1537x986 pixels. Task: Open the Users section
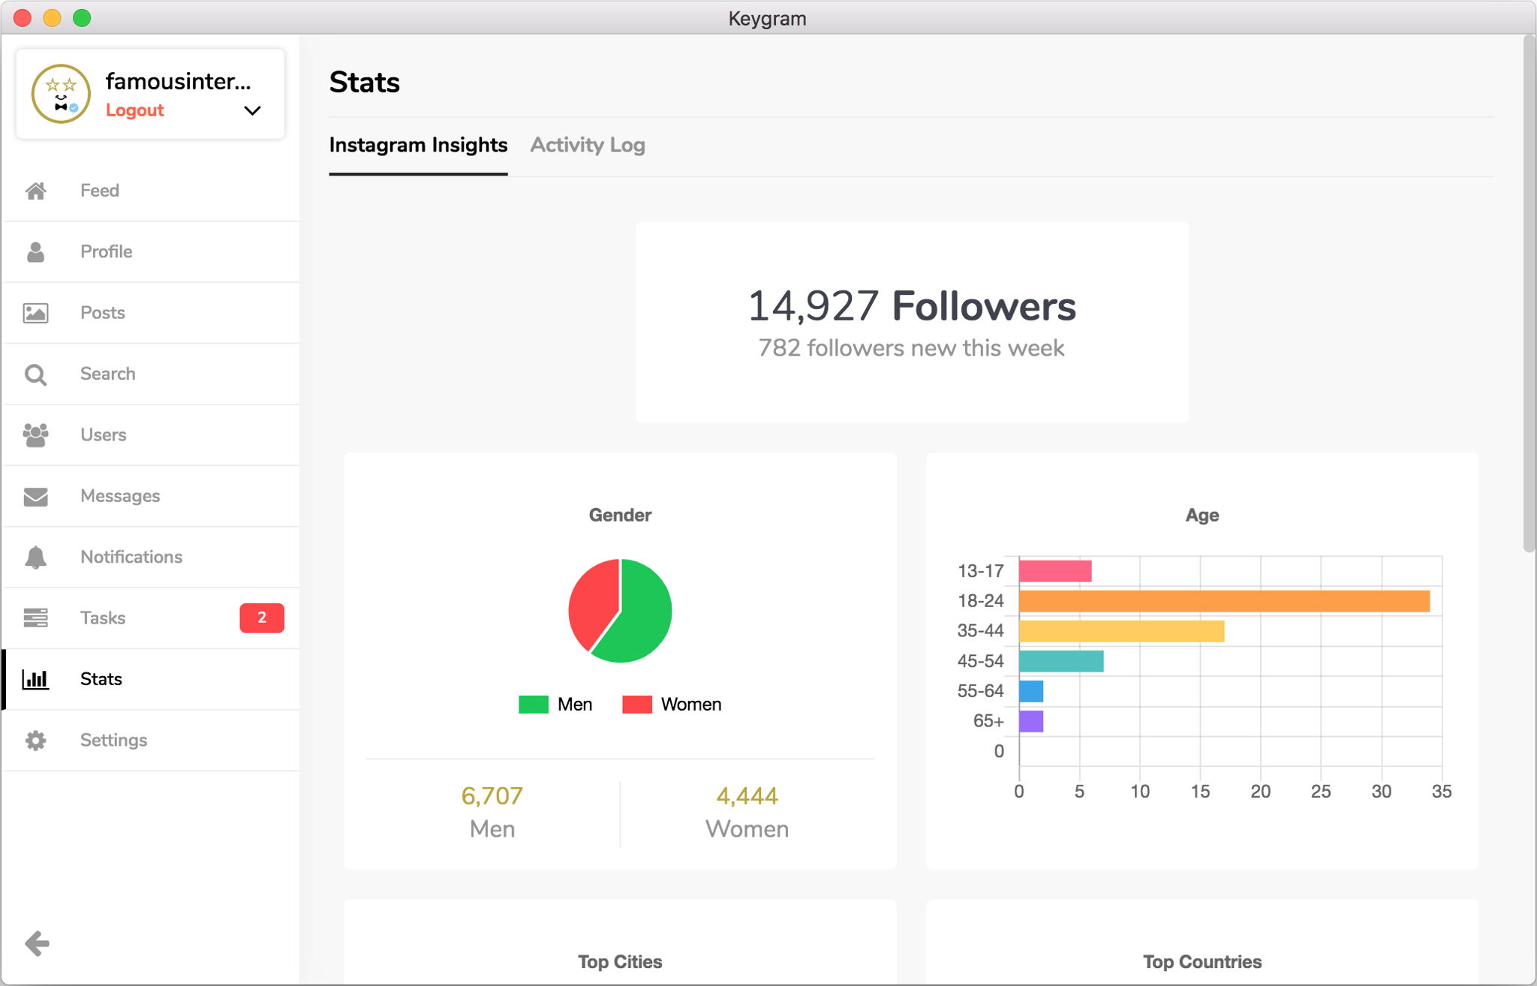(x=151, y=435)
